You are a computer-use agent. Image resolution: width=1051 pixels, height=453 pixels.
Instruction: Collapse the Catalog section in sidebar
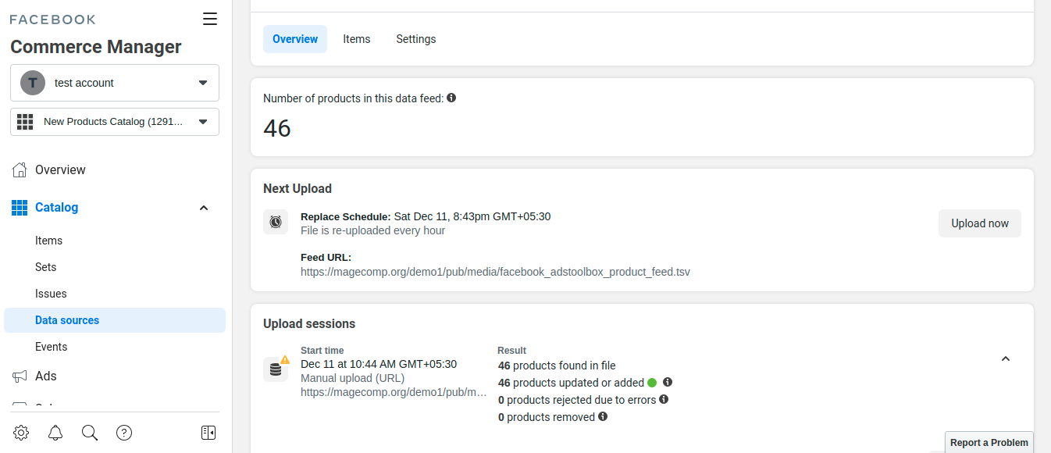pyautogui.click(x=204, y=208)
